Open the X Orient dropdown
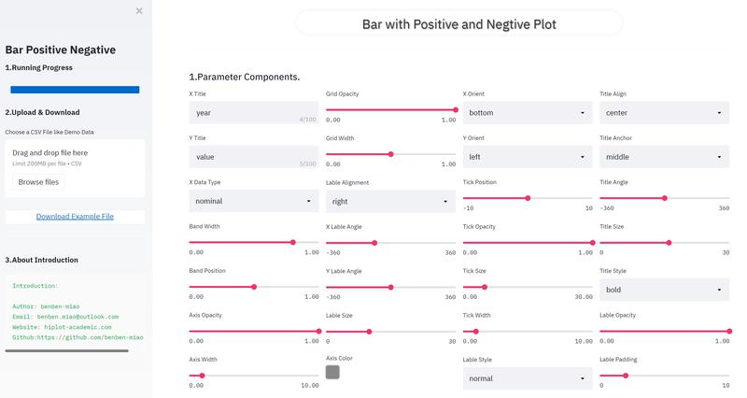 tap(528, 113)
